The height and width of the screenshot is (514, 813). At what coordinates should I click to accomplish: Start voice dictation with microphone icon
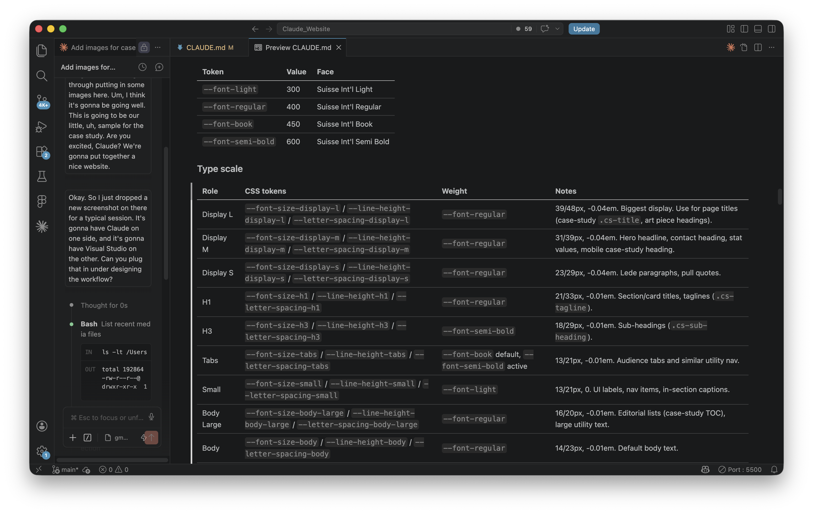[x=151, y=417]
